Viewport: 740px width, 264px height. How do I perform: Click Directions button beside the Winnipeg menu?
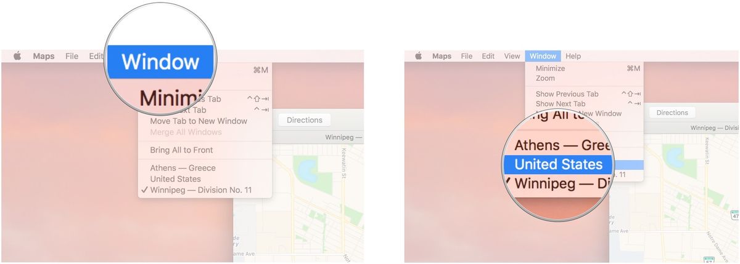pyautogui.click(x=305, y=120)
